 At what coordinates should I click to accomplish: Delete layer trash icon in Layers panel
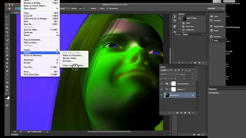point(193,113)
